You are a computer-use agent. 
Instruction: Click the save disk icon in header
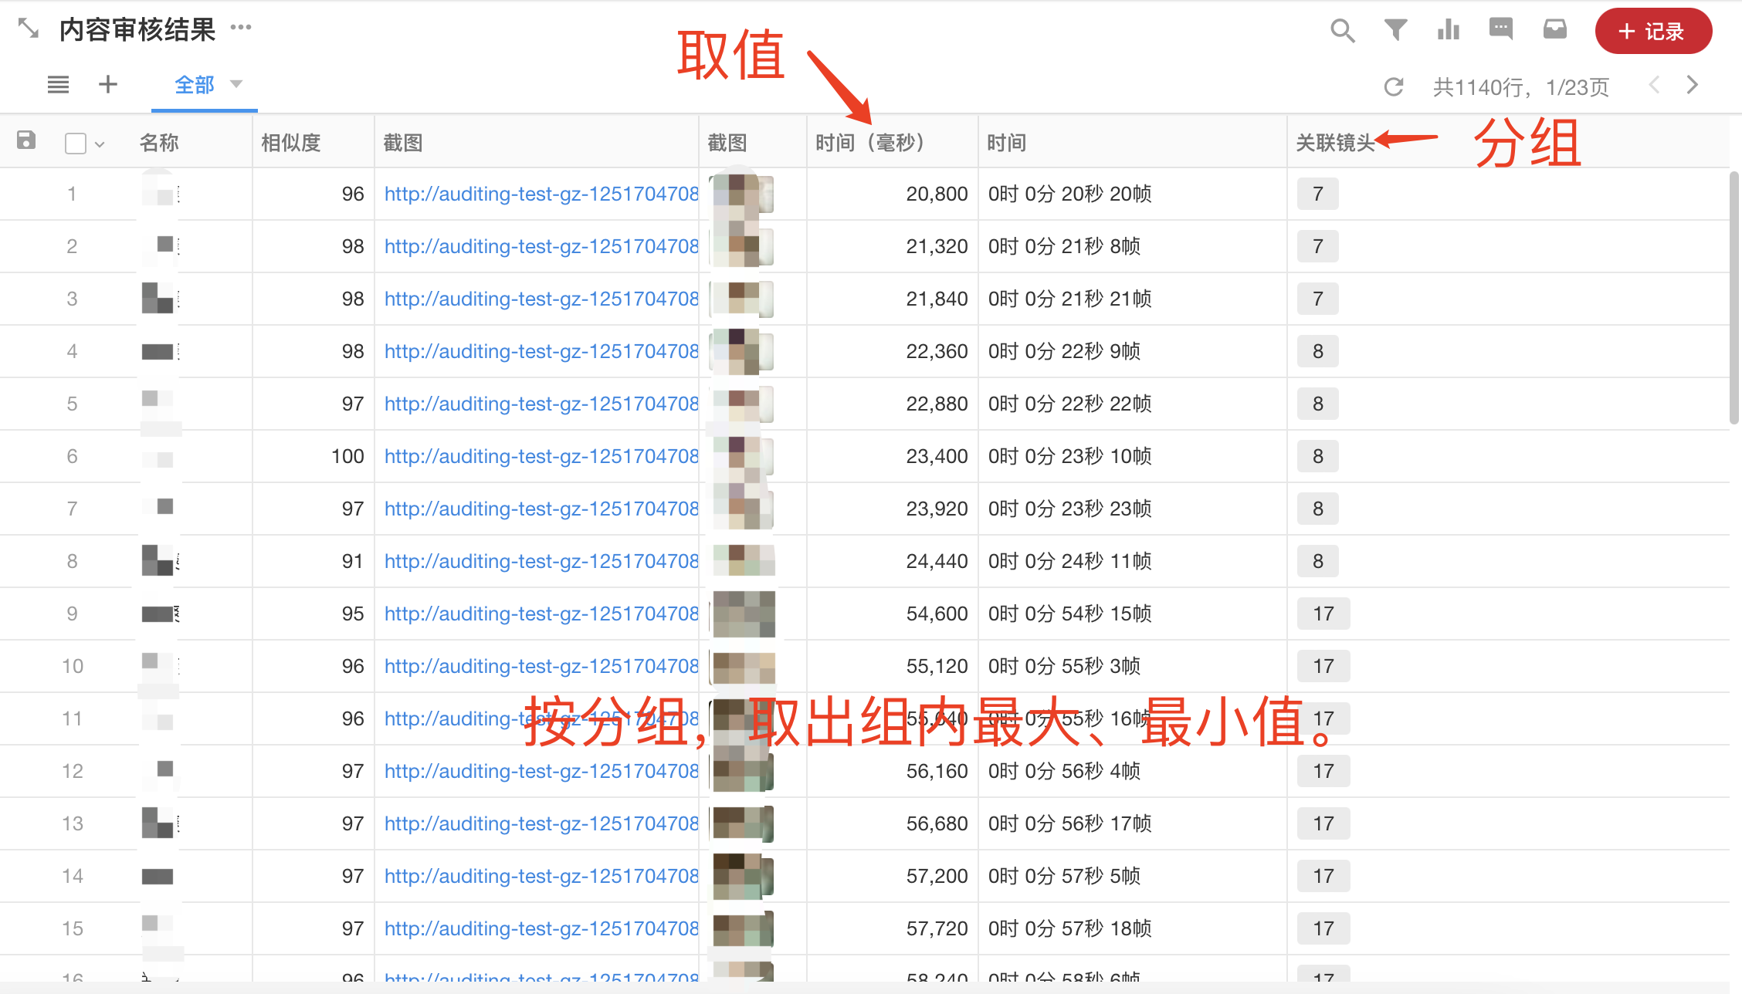pyautogui.click(x=26, y=140)
